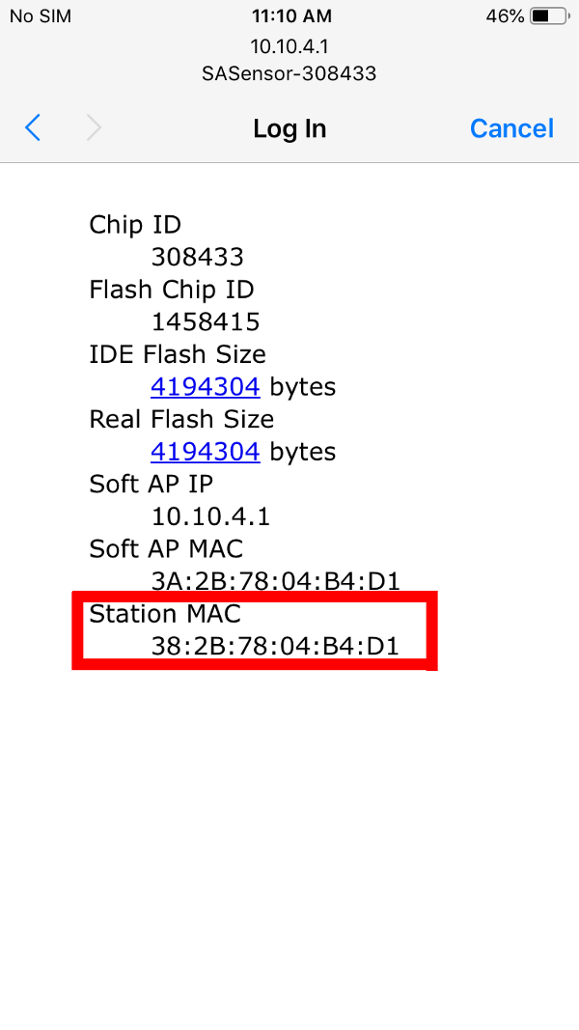The height and width of the screenshot is (1030, 579).
Task: Select the Soft AP IP value
Action: (x=210, y=516)
